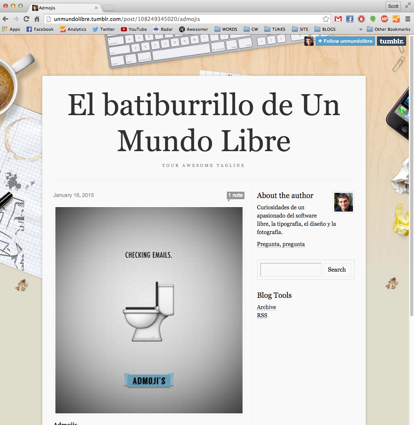Close the Admojis tab
Image resolution: width=414 pixels, height=425 pixels.
click(96, 8)
